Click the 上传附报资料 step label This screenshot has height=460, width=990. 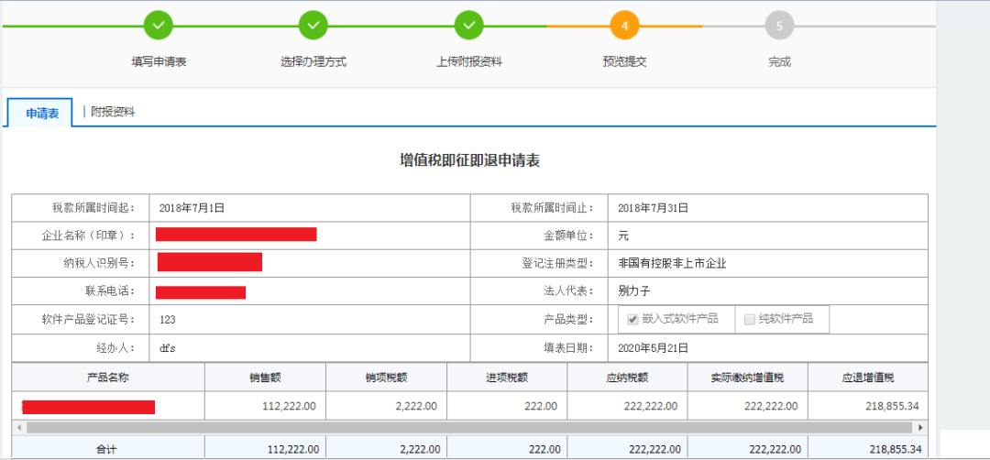(x=468, y=62)
